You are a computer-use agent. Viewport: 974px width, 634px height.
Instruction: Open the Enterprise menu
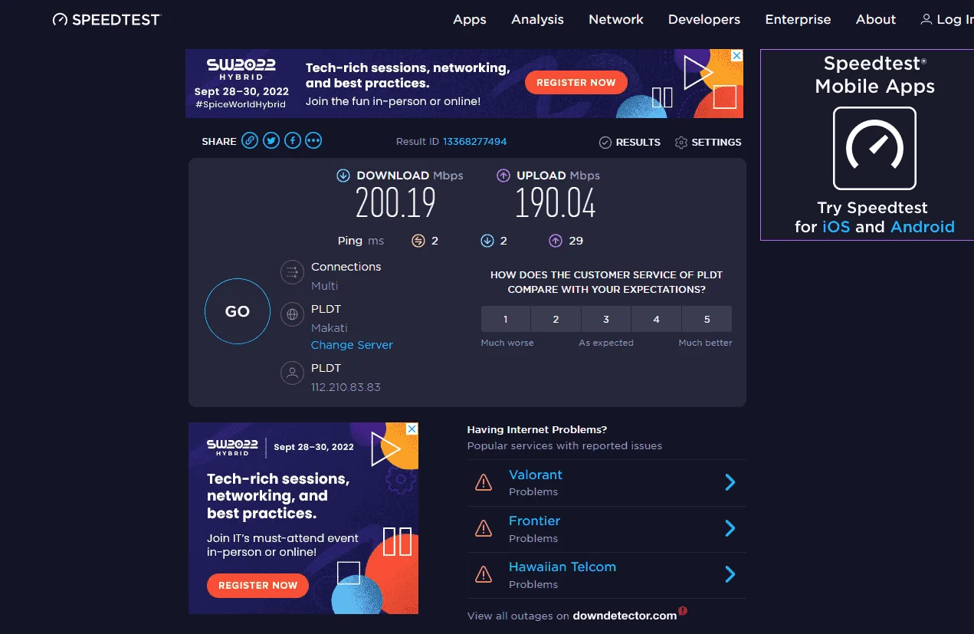798,20
